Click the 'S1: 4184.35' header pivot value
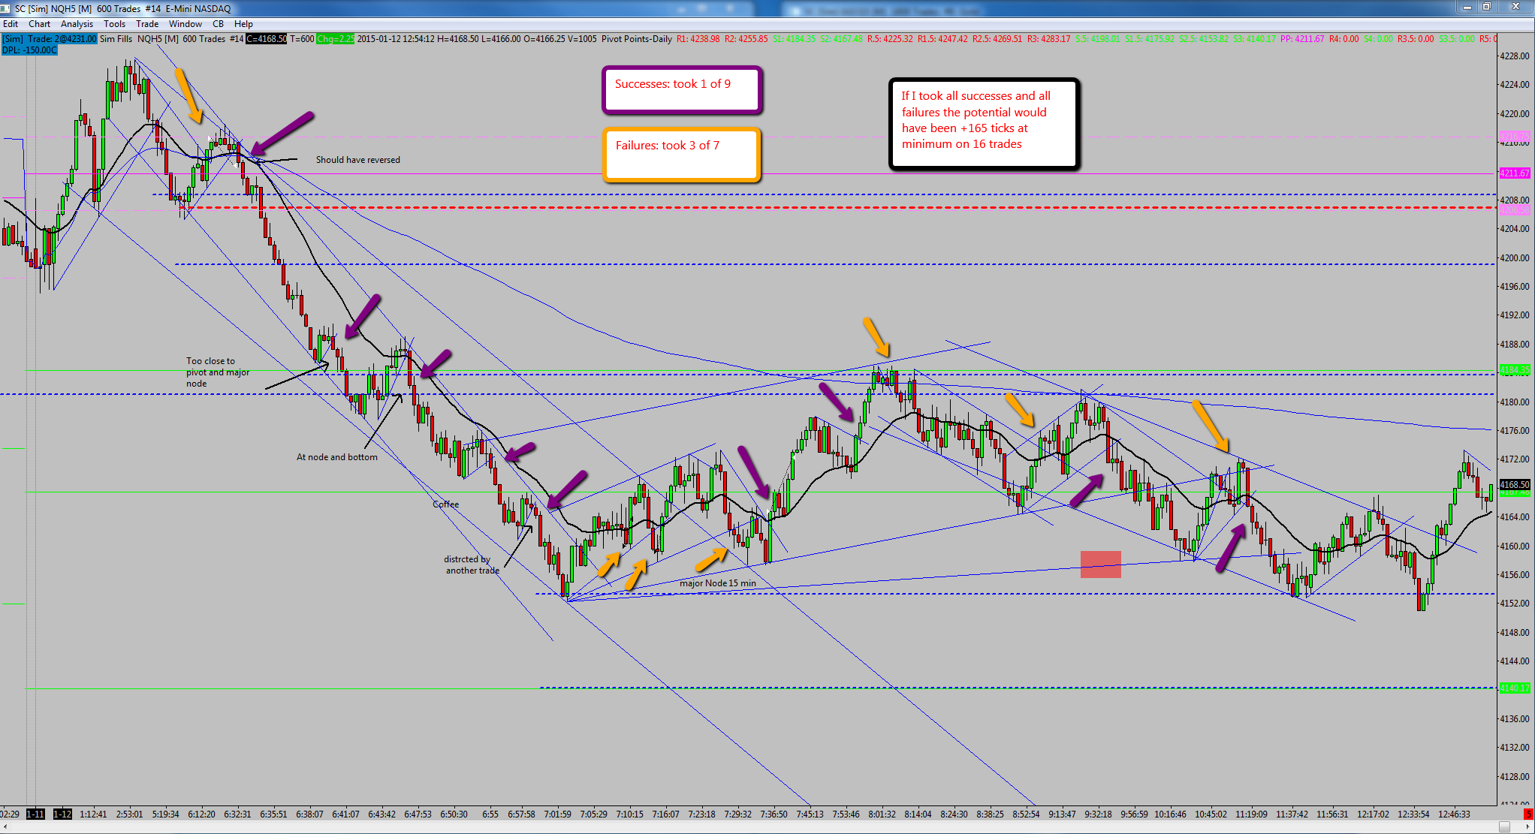This screenshot has height=834, width=1535. [794, 39]
